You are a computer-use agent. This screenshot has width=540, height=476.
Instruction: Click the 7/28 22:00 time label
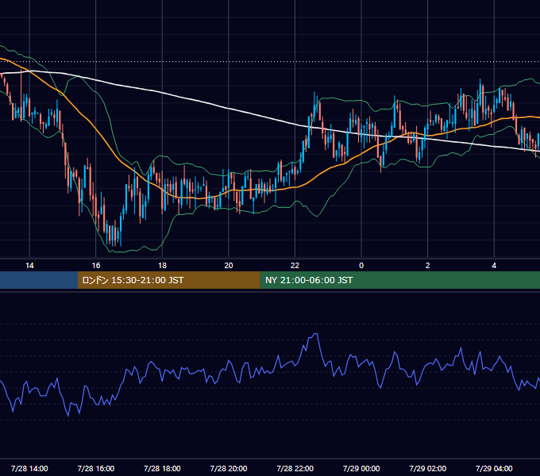pyautogui.click(x=295, y=468)
